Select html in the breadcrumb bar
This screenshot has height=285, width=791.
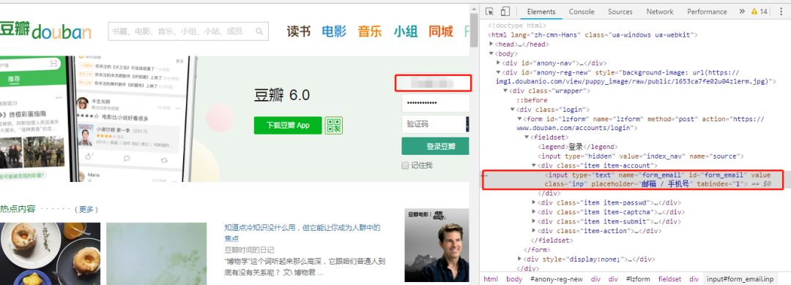pyautogui.click(x=490, y=279)
